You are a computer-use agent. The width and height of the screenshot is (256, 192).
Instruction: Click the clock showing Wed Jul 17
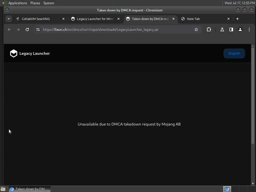[240, 3]
